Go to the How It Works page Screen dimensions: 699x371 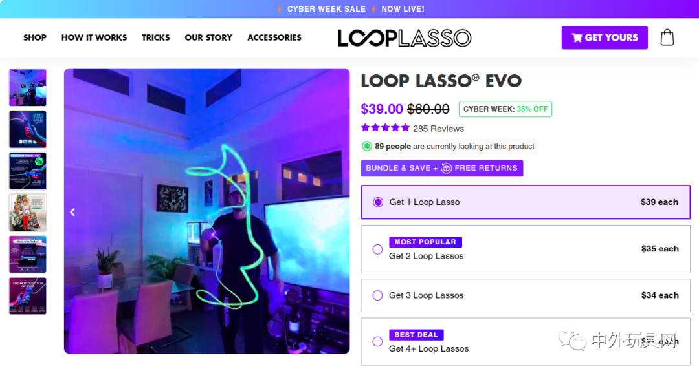point(94,38)
